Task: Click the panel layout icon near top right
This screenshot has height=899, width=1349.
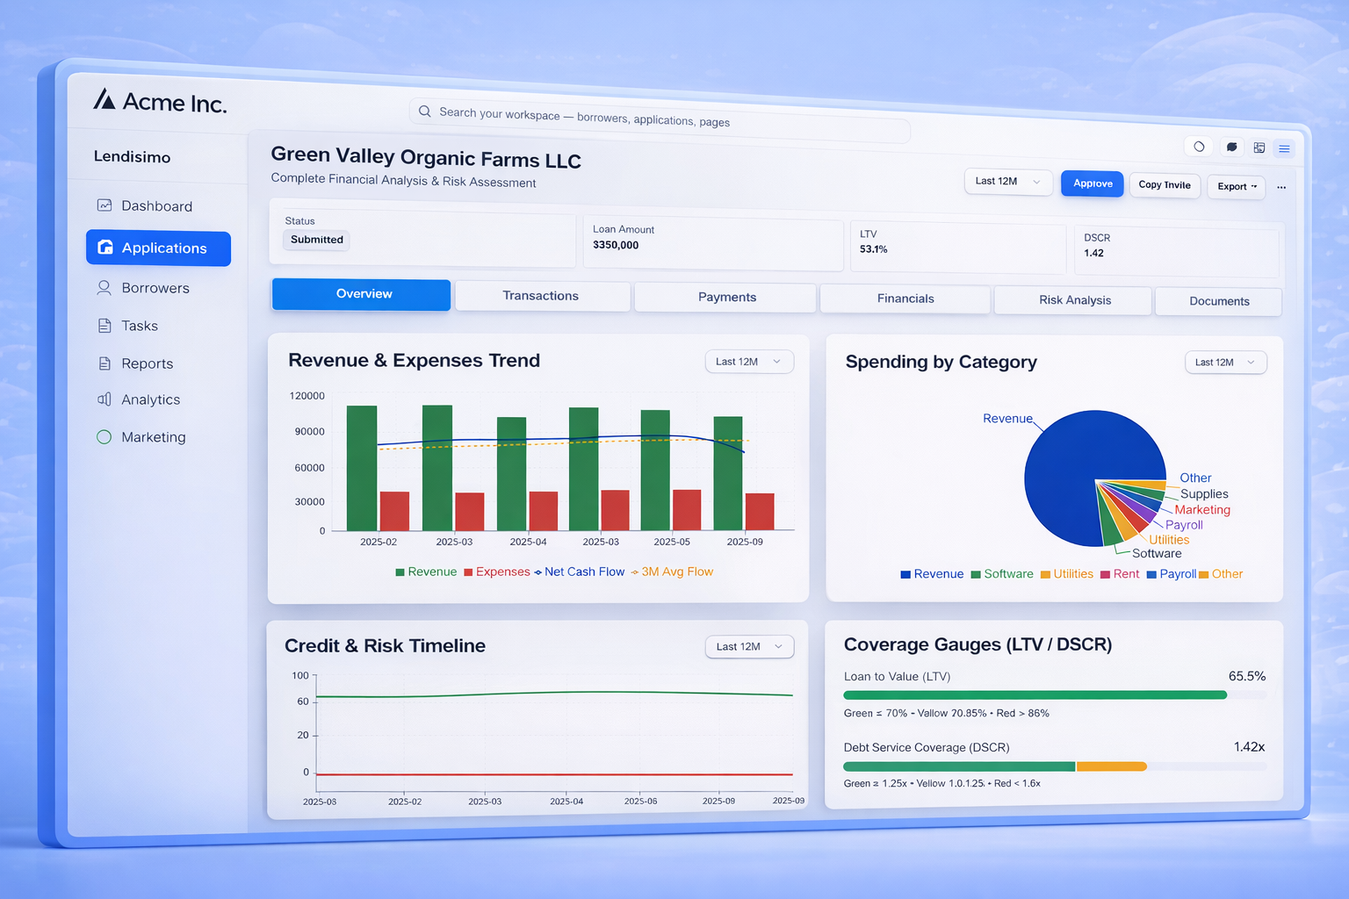Action: 1259,147
